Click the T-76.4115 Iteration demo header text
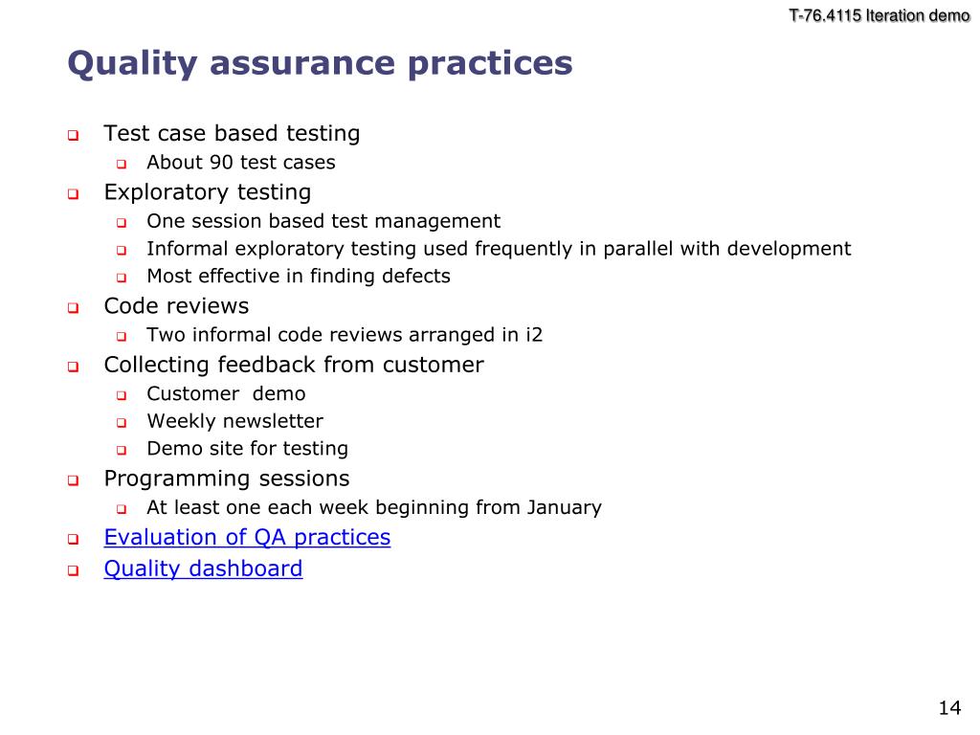 pos(880,15)
